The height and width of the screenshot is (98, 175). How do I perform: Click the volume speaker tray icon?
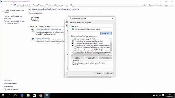(x=160, y=96)
